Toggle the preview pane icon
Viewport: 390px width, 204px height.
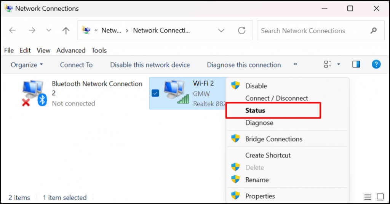356,64
